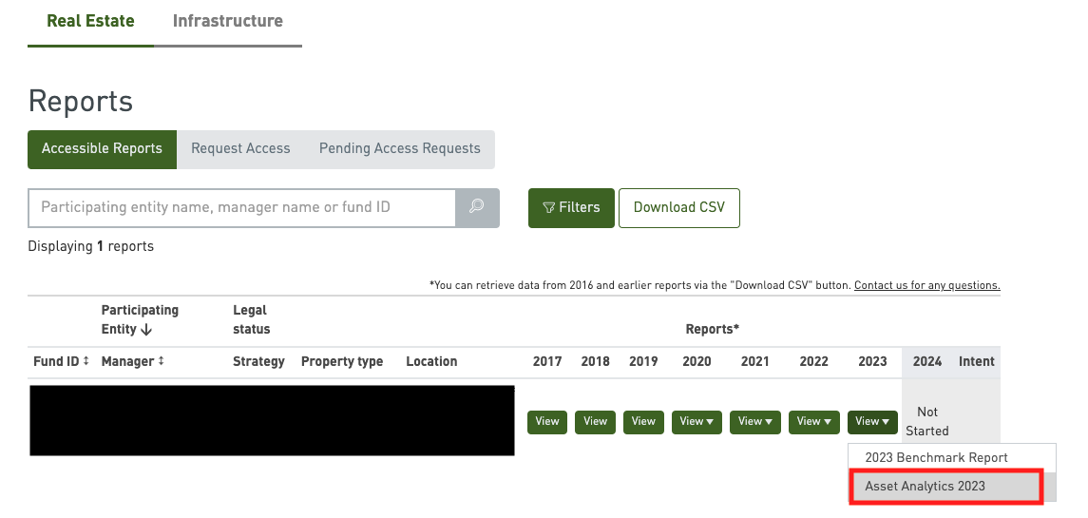Click the entity search input field
The image size is (1088, 518).
click(x=242, y=207)
